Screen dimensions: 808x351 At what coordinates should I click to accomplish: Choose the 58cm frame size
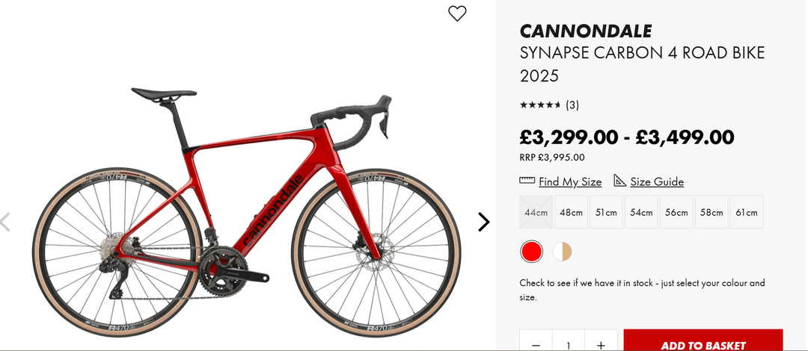711,212
